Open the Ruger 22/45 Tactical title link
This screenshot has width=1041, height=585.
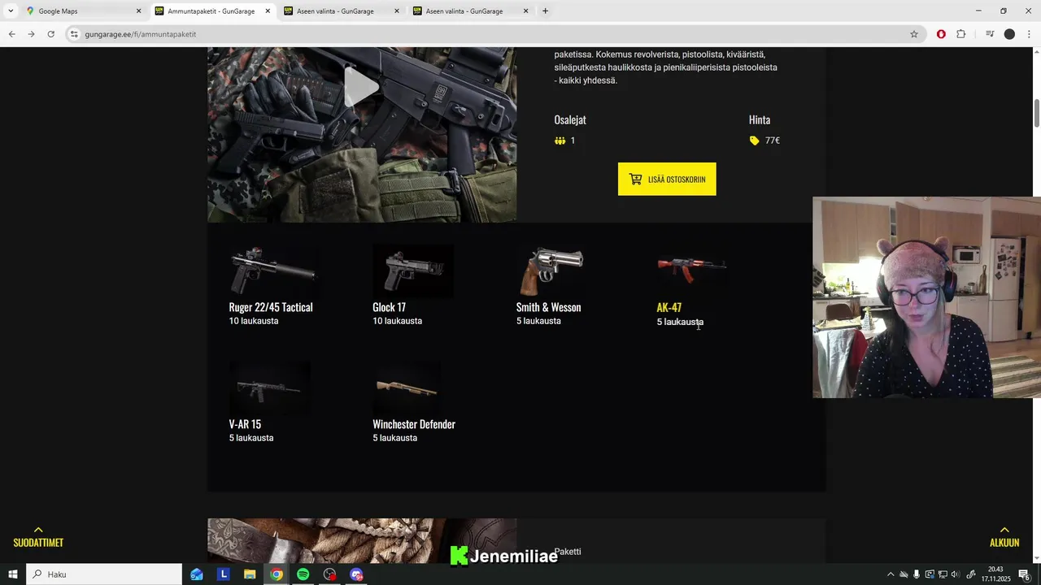(271, 307)
